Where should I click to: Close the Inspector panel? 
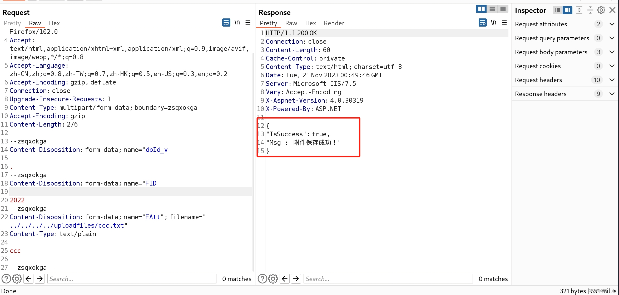pyautogui.click(x=612, y=10)
